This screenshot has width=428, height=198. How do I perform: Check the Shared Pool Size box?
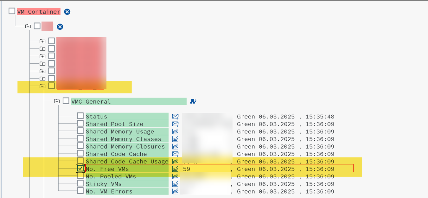click(x=80, y=123)
